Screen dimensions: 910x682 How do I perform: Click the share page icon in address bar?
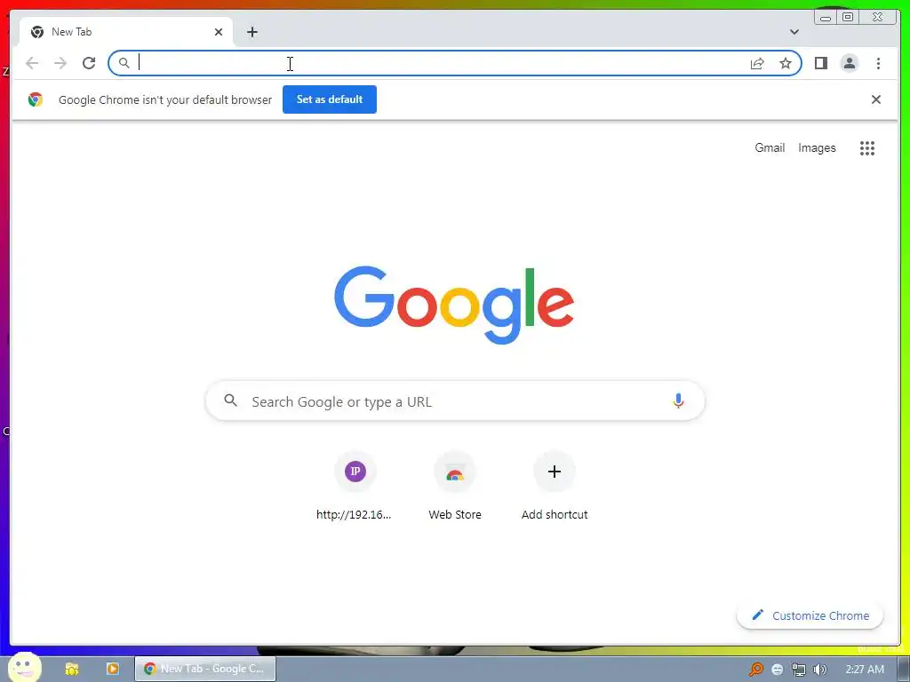[x=757, y=63]
